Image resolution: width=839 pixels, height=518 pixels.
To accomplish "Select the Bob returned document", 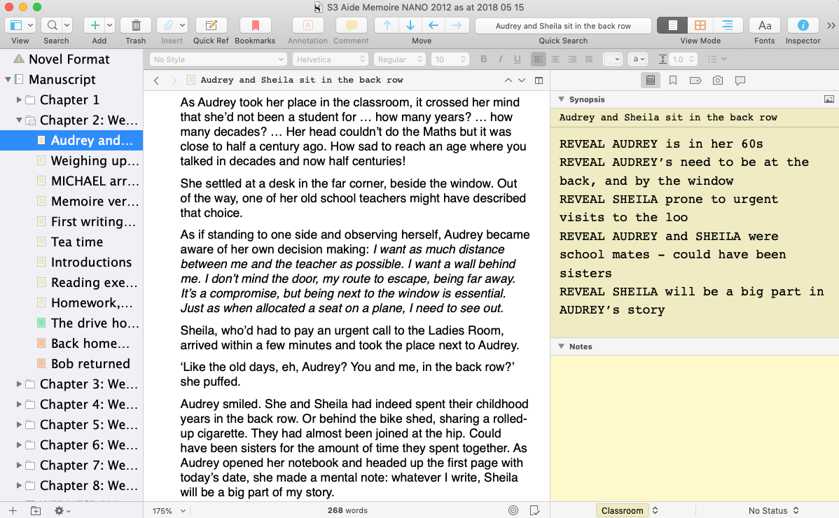I will [x=90, y=364].
